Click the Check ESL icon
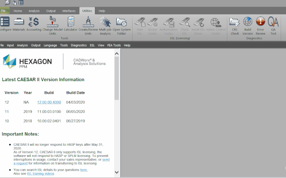The image size is (286, 178). (x=184, y=26)
